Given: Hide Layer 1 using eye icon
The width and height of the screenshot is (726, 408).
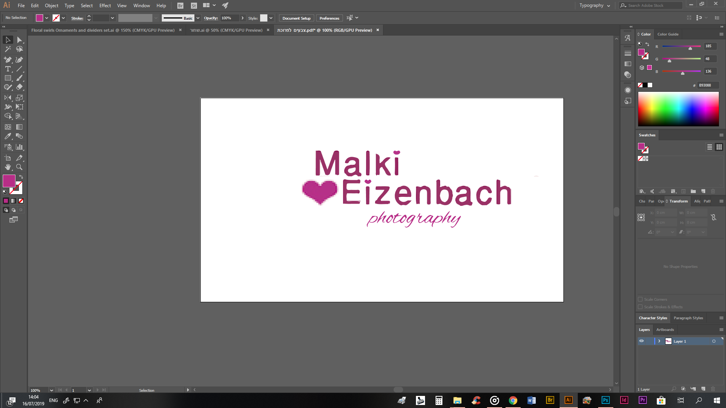Looking at the screenshot, I should point(641,341).
